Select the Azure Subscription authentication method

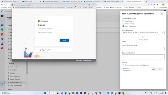[x=123, y=26]
